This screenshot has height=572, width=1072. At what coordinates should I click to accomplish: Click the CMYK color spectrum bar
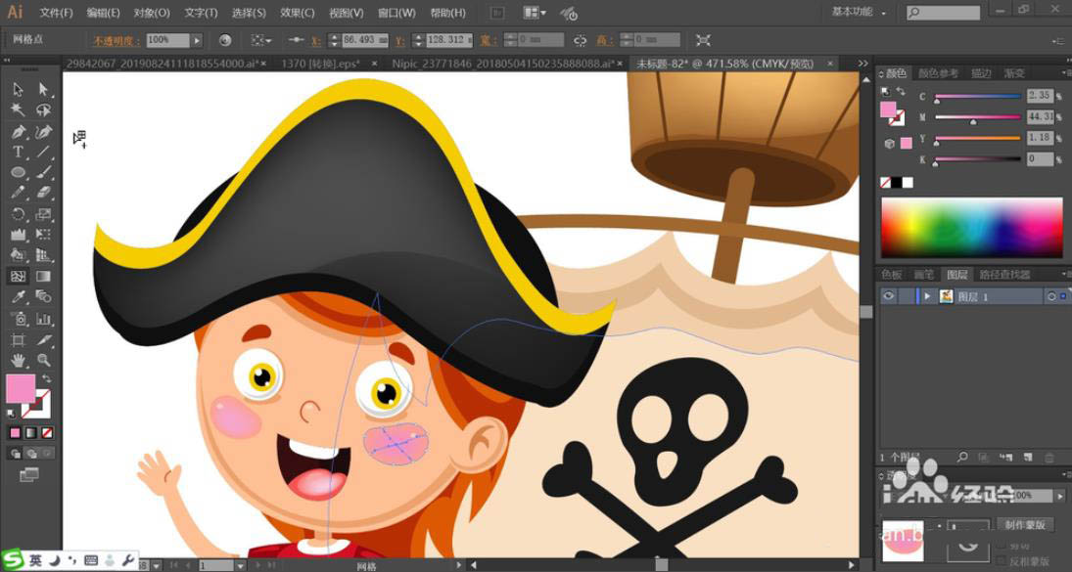tap(971, 227)
